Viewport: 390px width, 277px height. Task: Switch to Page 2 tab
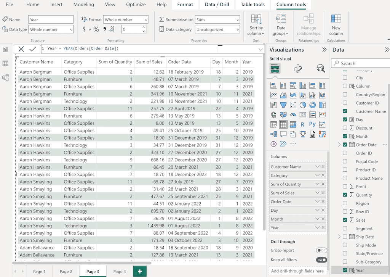tap(66, 272)
